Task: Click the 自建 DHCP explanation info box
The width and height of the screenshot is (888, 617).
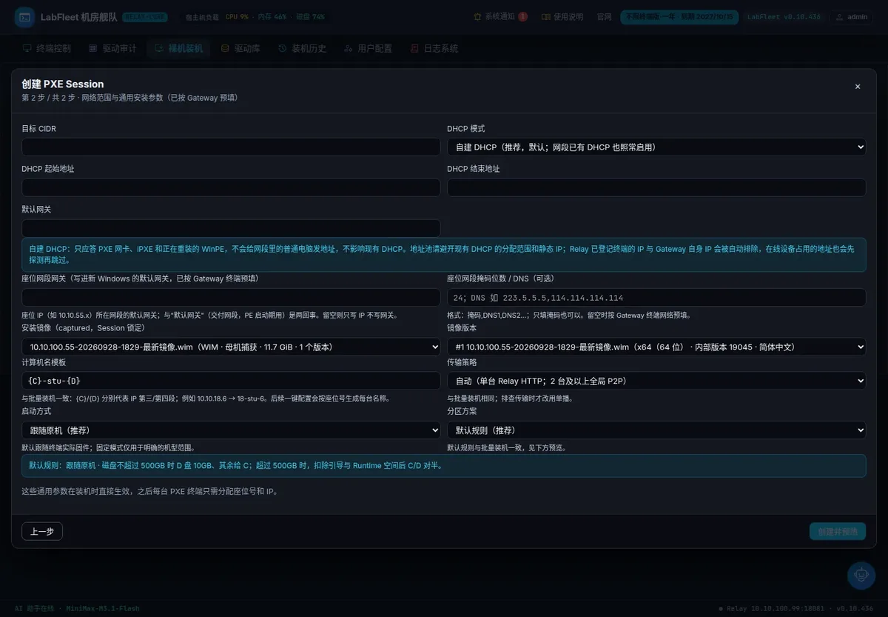Action: click(444, 255)
